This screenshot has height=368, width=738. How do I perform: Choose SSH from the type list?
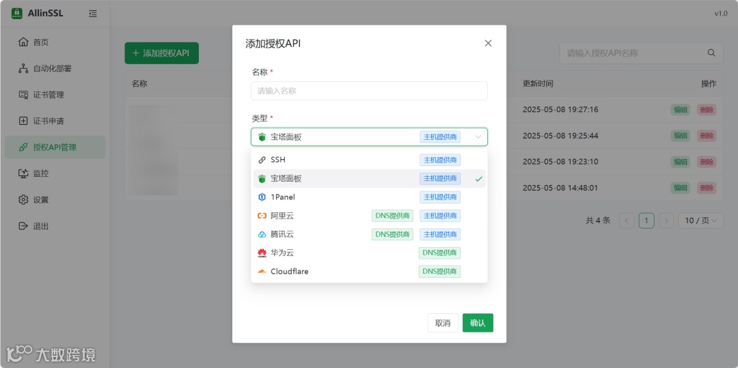click(369, 160)
